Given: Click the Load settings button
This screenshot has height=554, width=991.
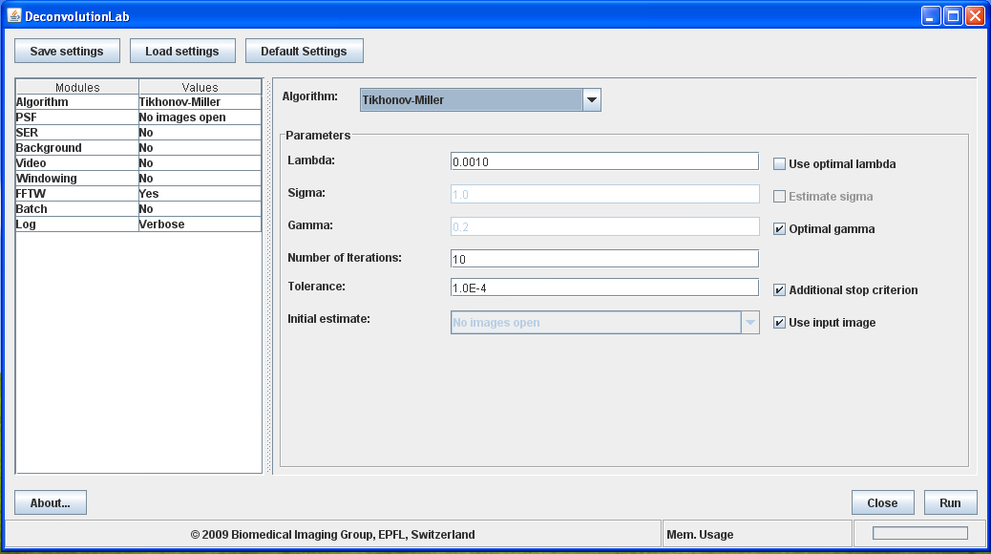Looking at the screenshot, I should 182,51.
